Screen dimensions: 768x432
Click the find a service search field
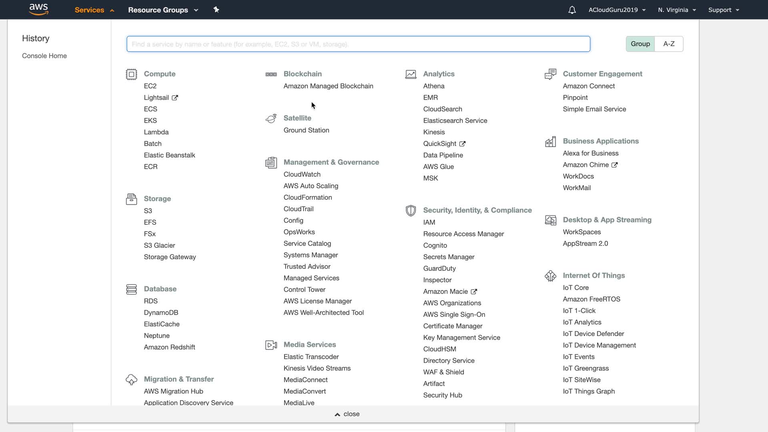[358, 44]
